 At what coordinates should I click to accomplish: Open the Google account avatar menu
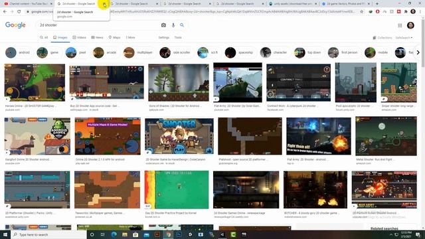pyautogui.click(x=410, y=25)
